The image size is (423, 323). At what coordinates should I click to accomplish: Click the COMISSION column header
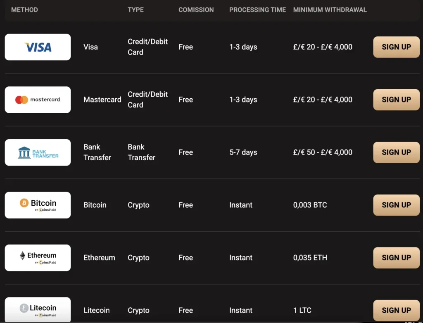(x=196, y=9)
